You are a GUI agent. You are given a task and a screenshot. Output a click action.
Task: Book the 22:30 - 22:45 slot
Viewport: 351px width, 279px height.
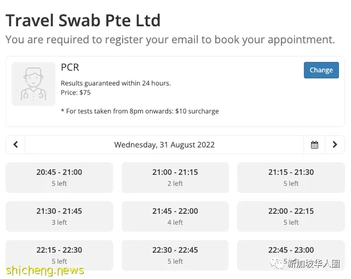(175, 255)
